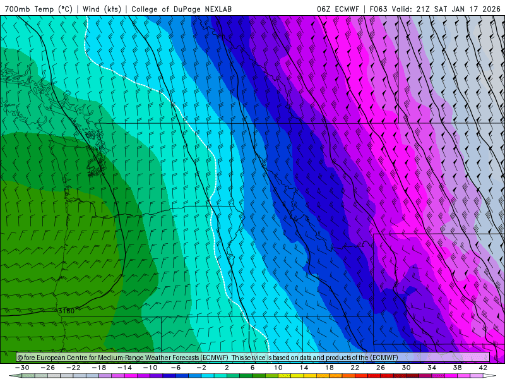
Task: Click the positive "14" colorbar tick label
Action: 304,368
